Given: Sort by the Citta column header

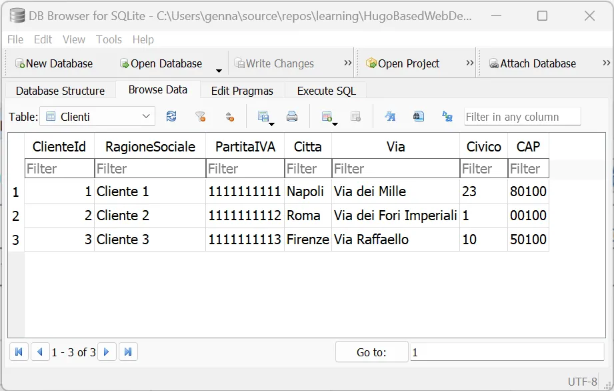Looking at the screenshot, I should point(308,147).
